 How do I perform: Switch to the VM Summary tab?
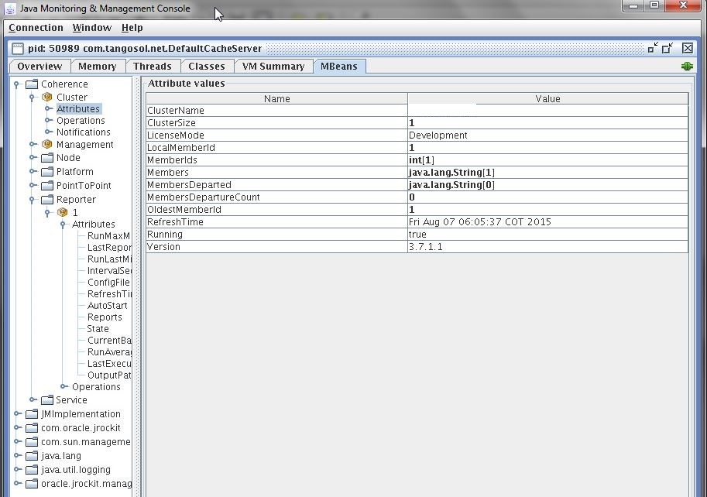pyautogui.click(x=273, y=67)
